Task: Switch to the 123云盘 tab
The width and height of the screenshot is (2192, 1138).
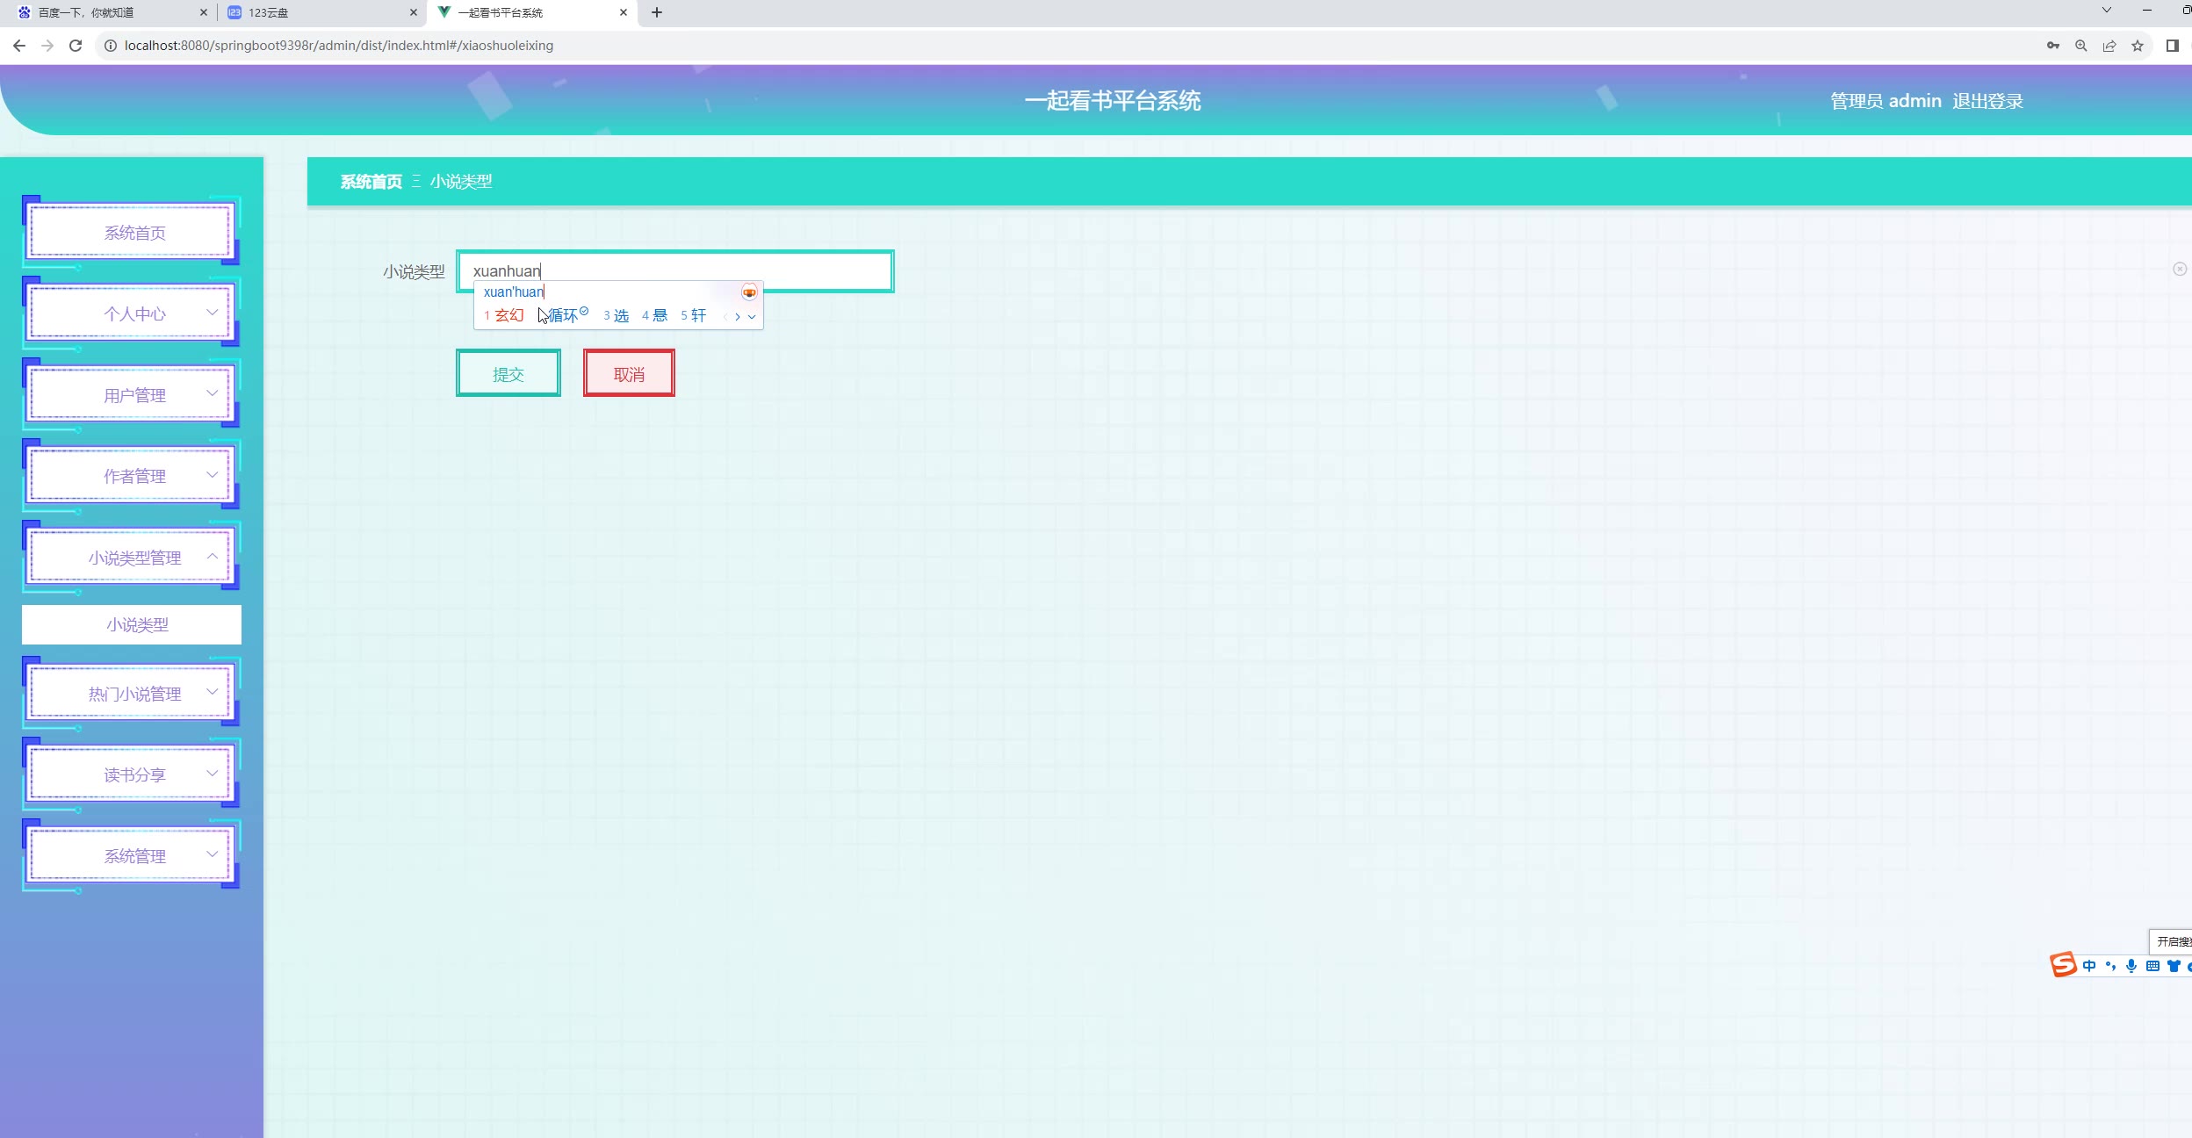Action: click(x=321, y=12)
